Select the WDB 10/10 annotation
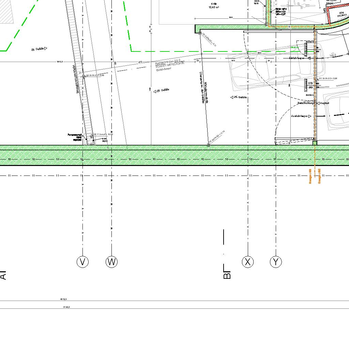Image resolution: width=349 pixels, height=349 pixels. pyautogui.click(x=281, y=9)
